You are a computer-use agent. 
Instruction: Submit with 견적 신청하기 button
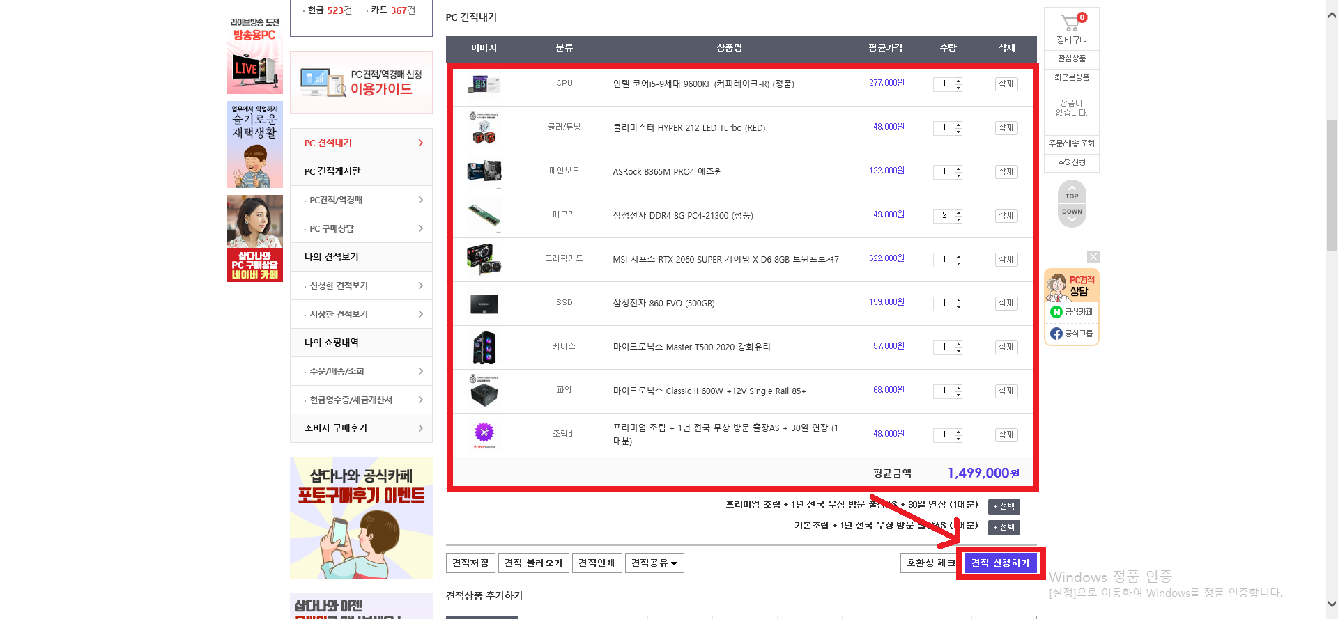[1000, 563]
